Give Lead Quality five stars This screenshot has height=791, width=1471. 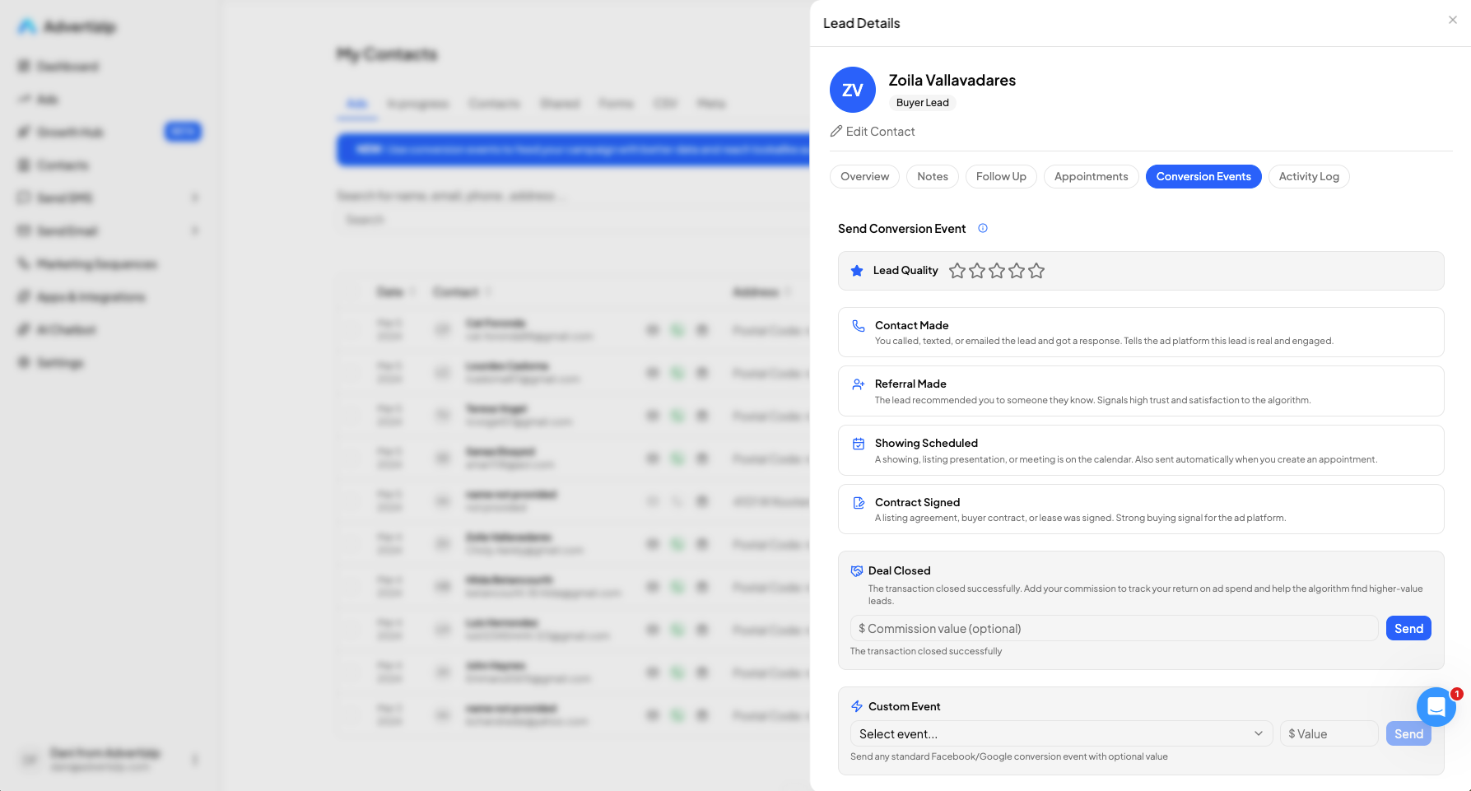[x=1036, y=271]
